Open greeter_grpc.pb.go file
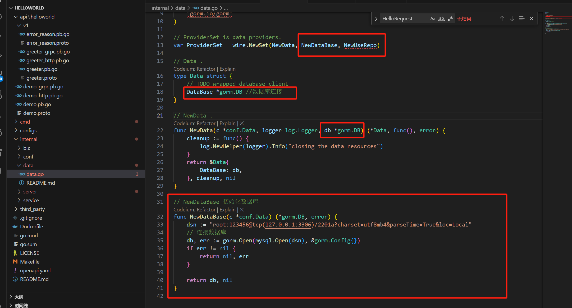The height and width of the screenshot is (308, 572). (48, 52)
